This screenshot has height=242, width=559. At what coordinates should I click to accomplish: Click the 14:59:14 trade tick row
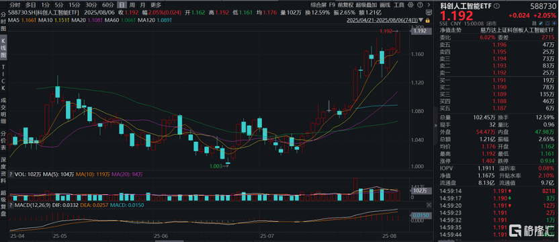point(497,192)
